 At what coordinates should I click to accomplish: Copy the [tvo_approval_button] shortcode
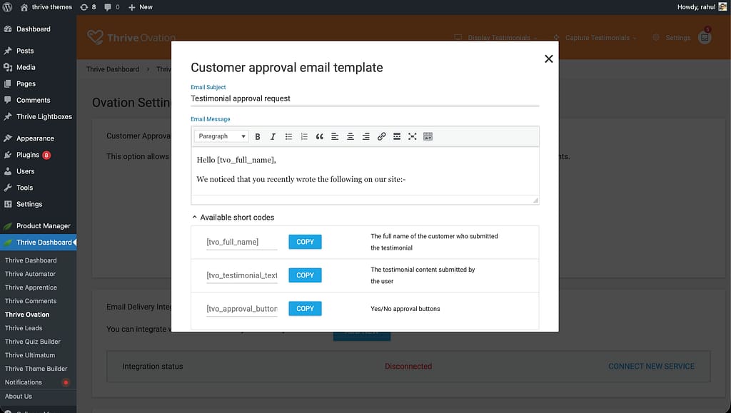(305, 308)
